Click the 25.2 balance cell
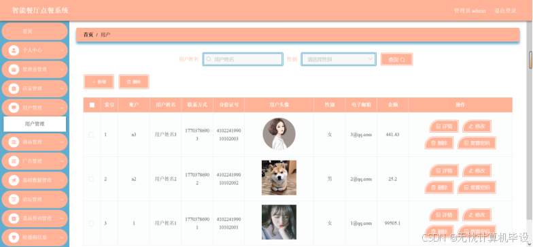Image resolution: width=533 pixels, height=247 pixels. pos(393,179)
